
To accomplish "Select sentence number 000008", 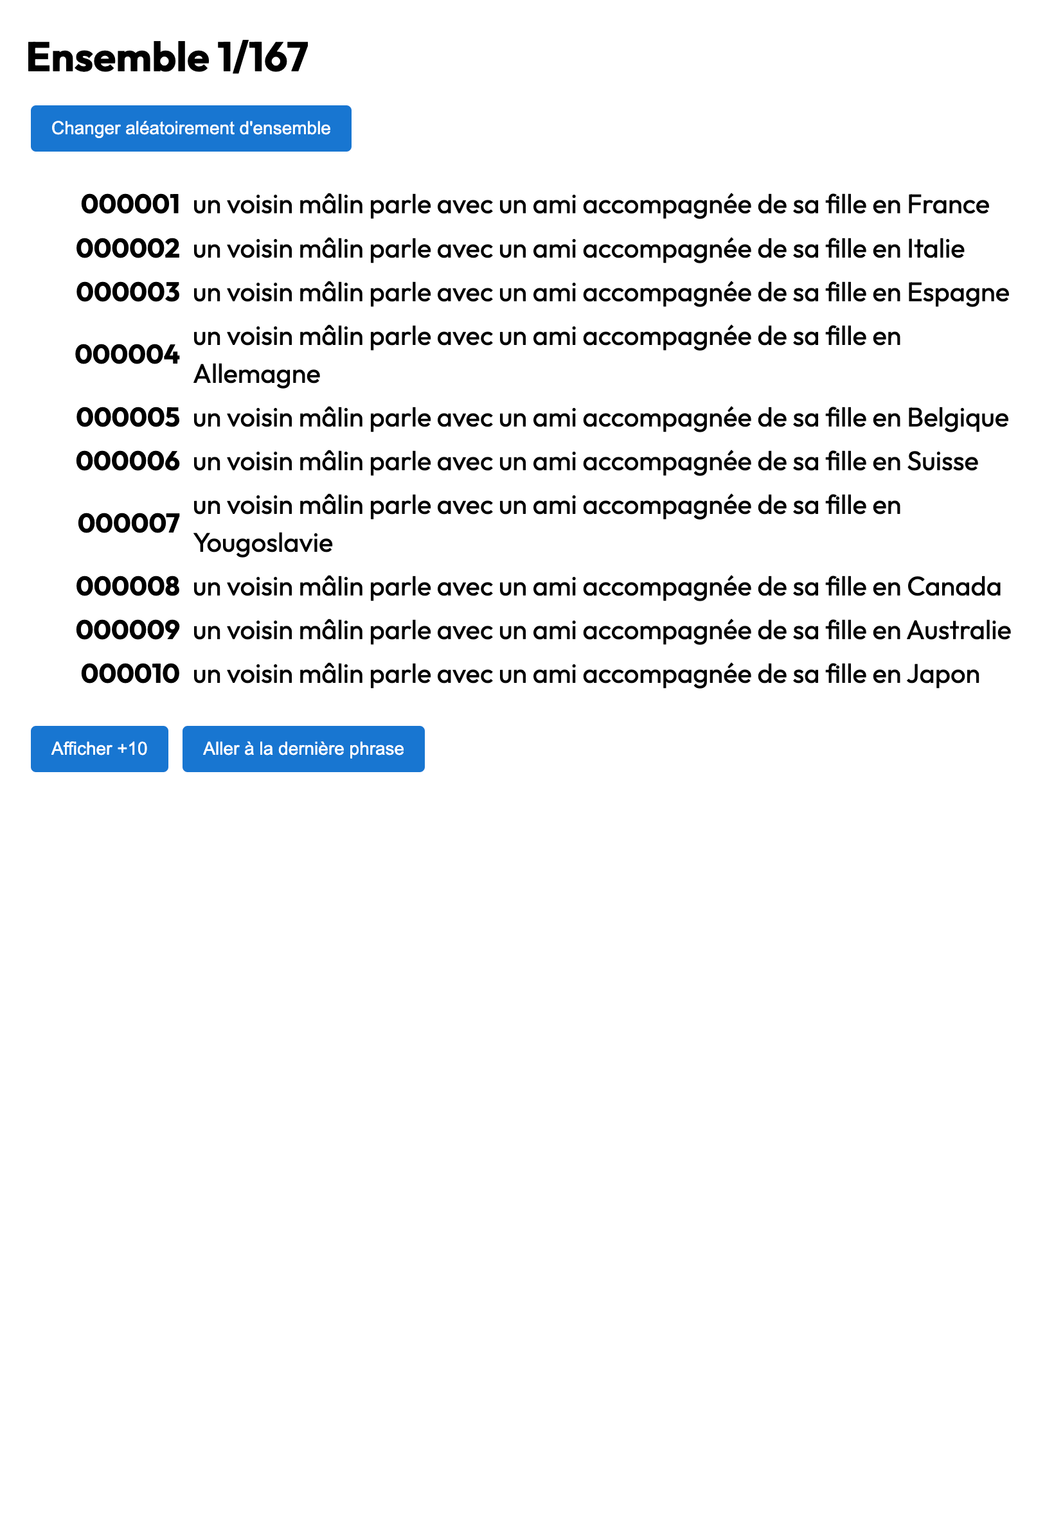I will (128, 586).
